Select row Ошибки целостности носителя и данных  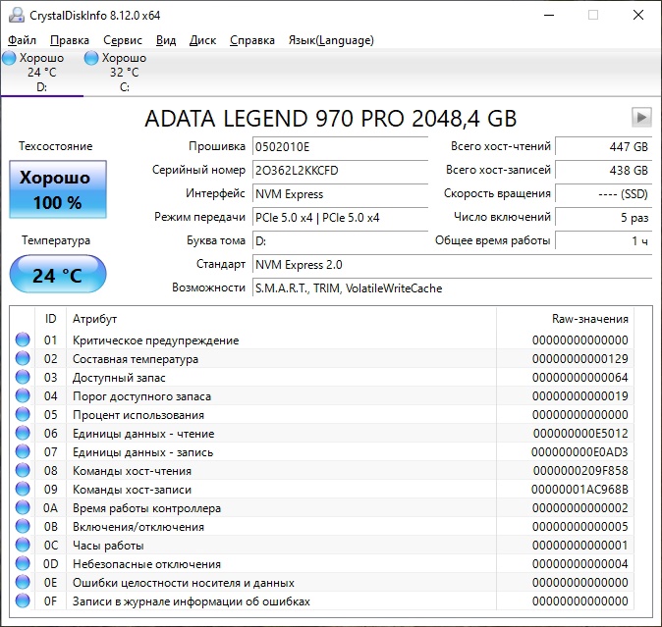(322, 582)
